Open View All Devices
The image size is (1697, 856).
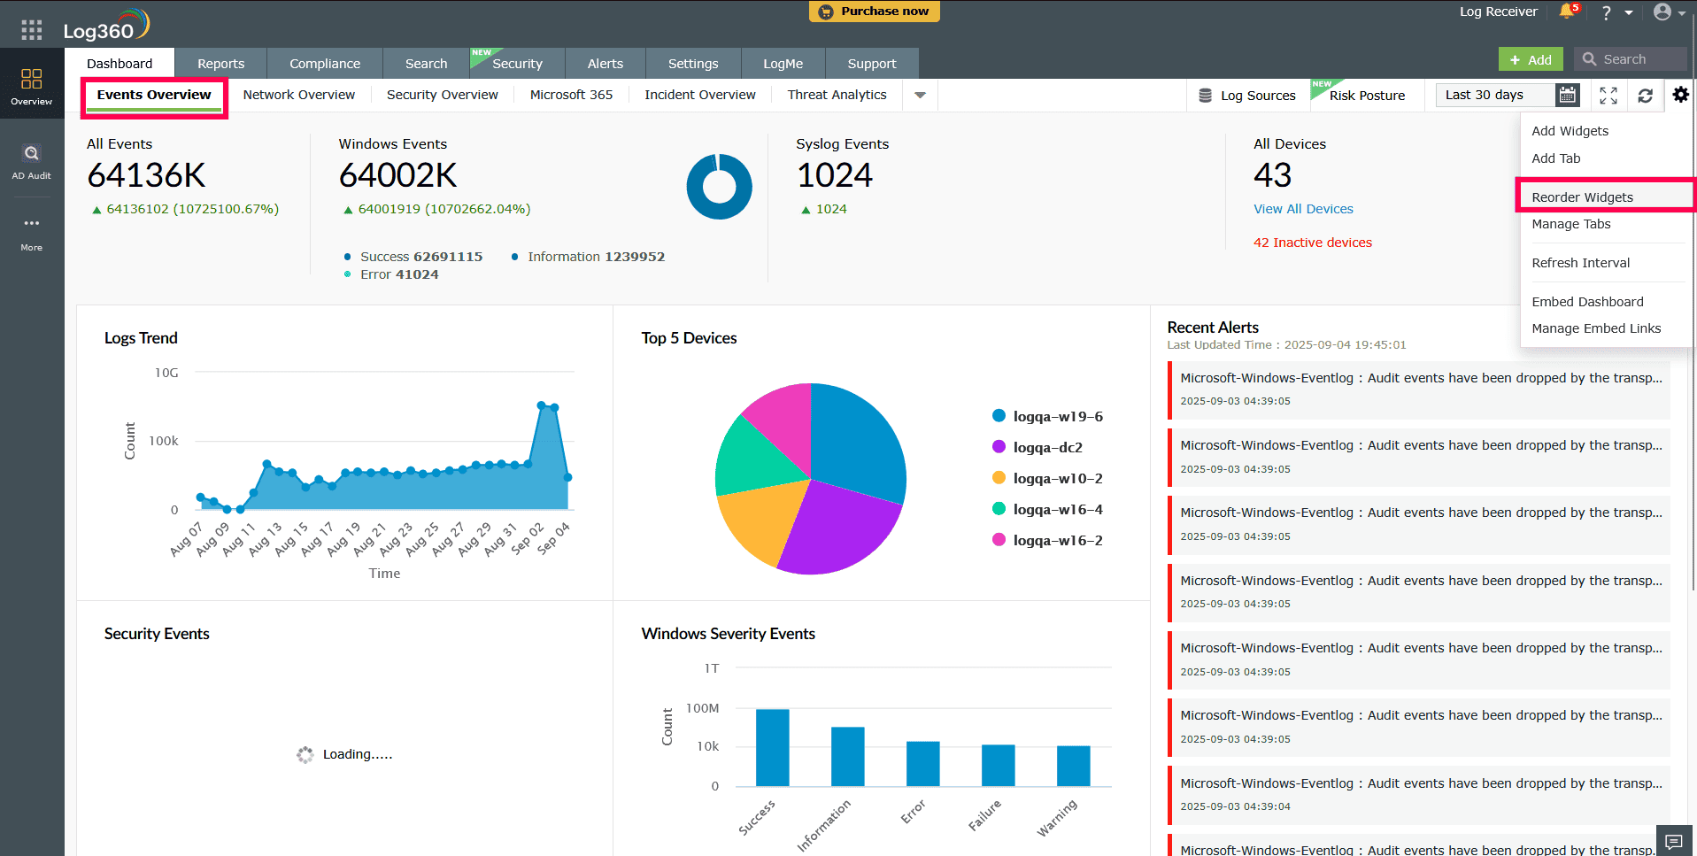[1302, 209]
